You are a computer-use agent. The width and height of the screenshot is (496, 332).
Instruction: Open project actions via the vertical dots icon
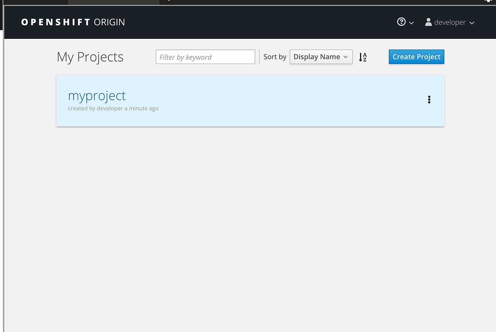click(429, 100)
